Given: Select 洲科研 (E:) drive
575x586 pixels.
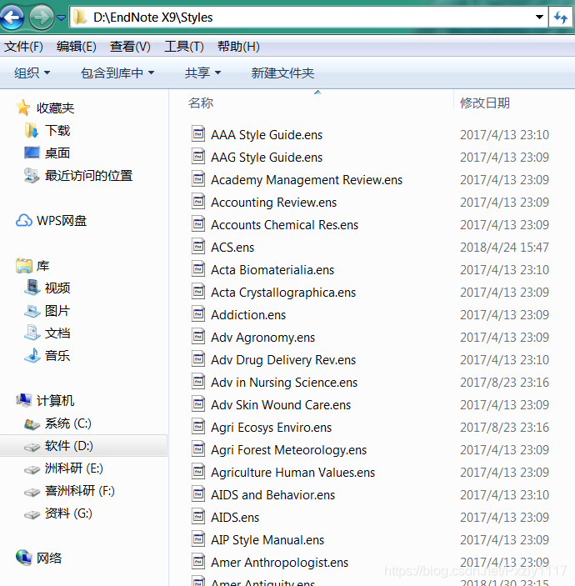Looking at the screenshot, I should tap(63, 468).
